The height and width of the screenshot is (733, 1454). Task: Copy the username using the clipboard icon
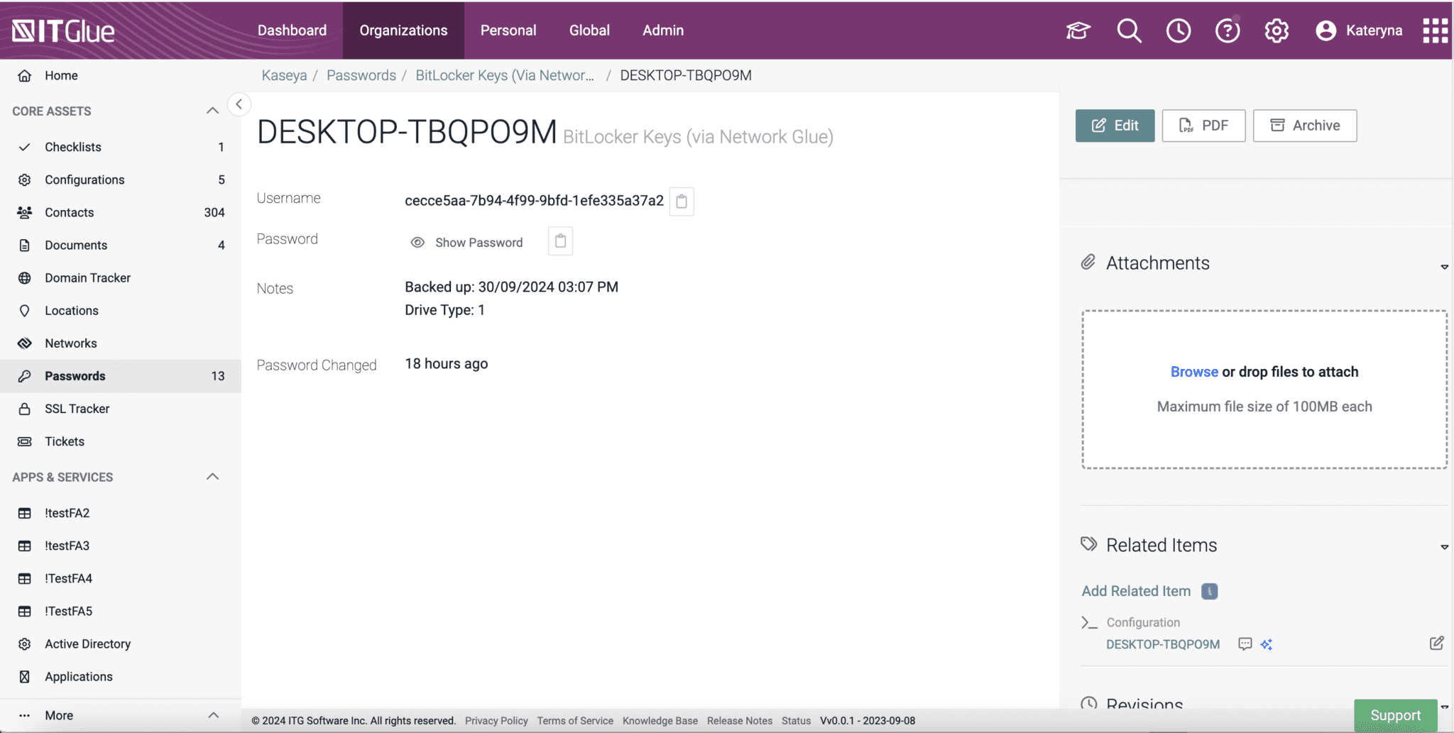682,202
